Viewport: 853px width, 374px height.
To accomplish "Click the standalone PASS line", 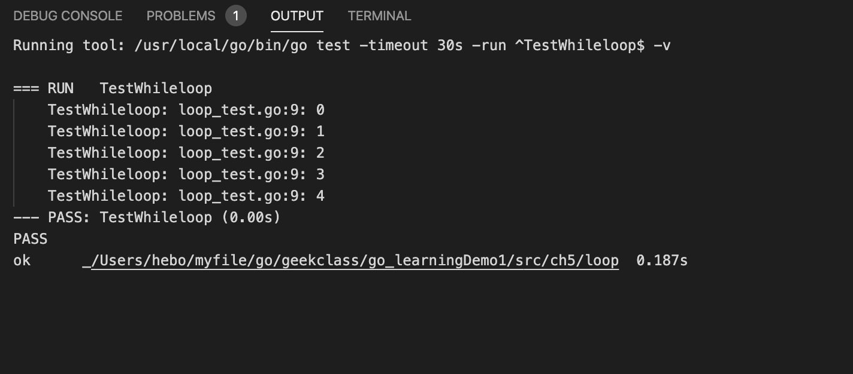I will point(31,239).
